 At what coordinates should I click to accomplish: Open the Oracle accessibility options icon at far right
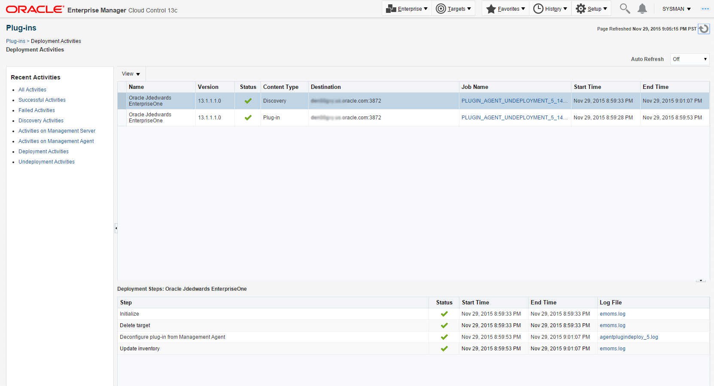pos(705,9)
